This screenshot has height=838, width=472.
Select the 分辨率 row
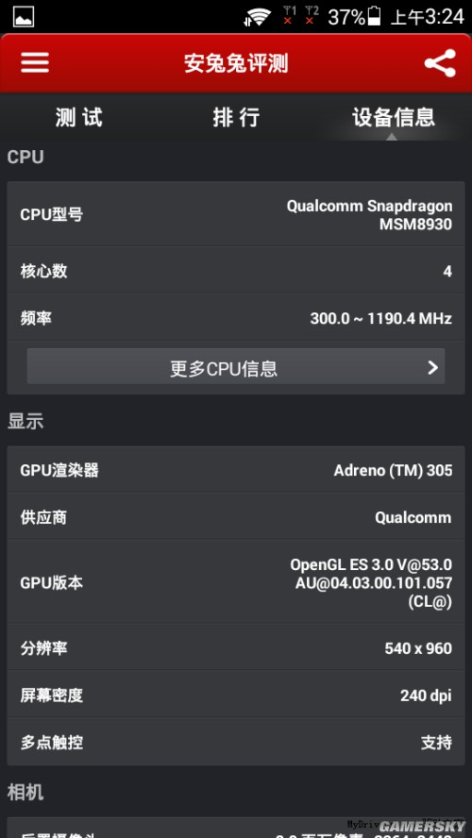(x=236, y=648)
